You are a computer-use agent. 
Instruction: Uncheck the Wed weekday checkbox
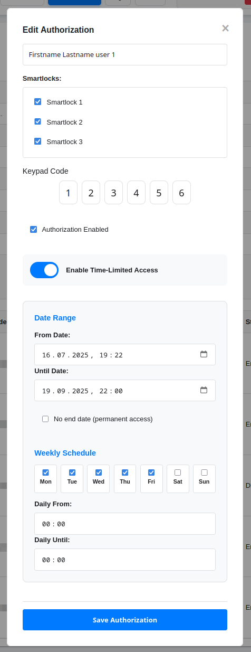coord(99,473)
